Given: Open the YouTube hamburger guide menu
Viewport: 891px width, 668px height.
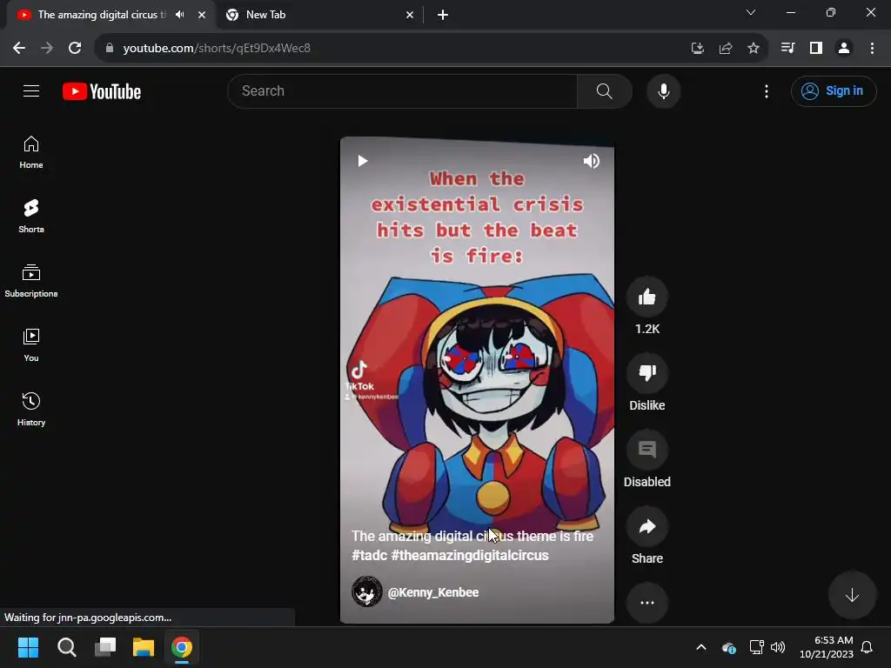Looking at the screenshot, I should click(31, 90).
